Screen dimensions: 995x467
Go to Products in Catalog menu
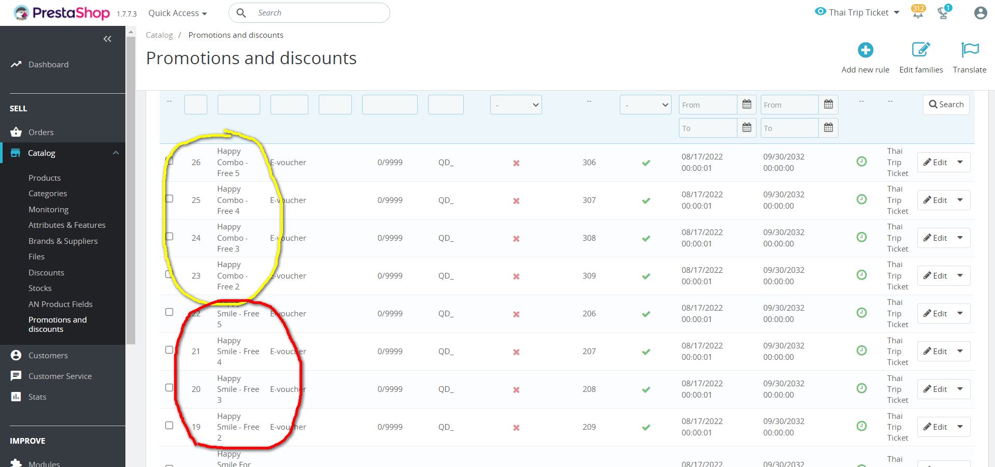(x=45, y=178)
